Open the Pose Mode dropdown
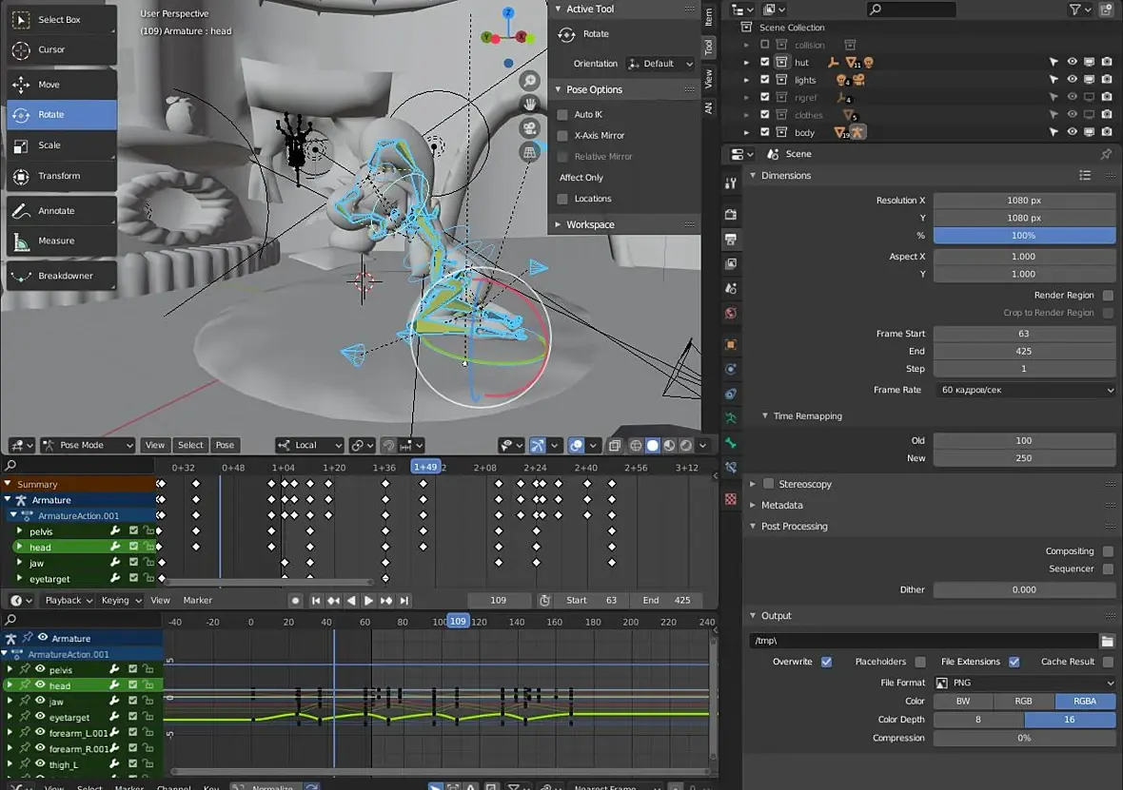The height and width of the screenshot is (790, 1123). 86,445
